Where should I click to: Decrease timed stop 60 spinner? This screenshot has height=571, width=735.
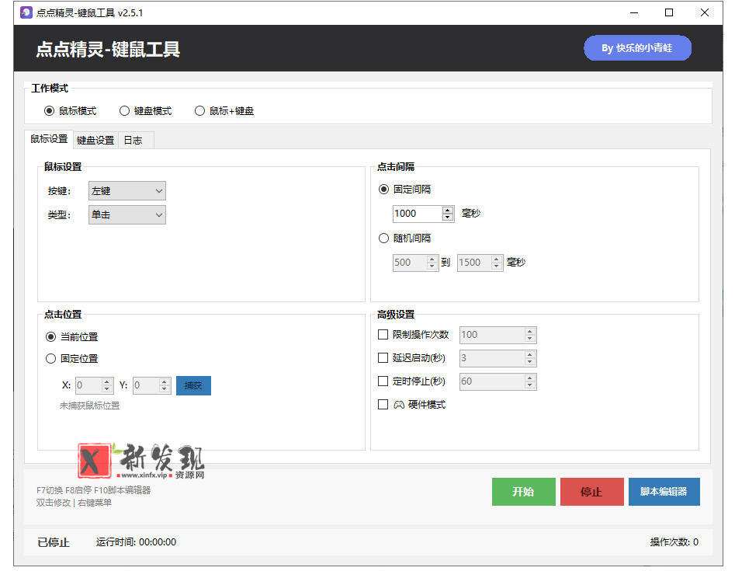click(x=530, y=385)
